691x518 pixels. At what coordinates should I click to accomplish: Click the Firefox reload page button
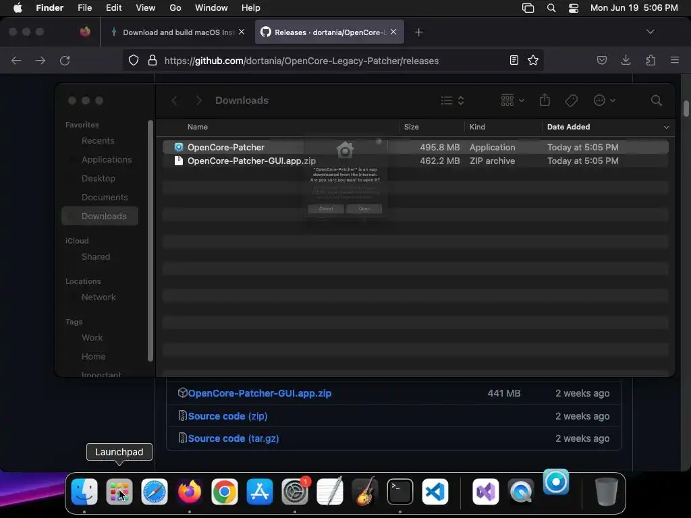65,60
